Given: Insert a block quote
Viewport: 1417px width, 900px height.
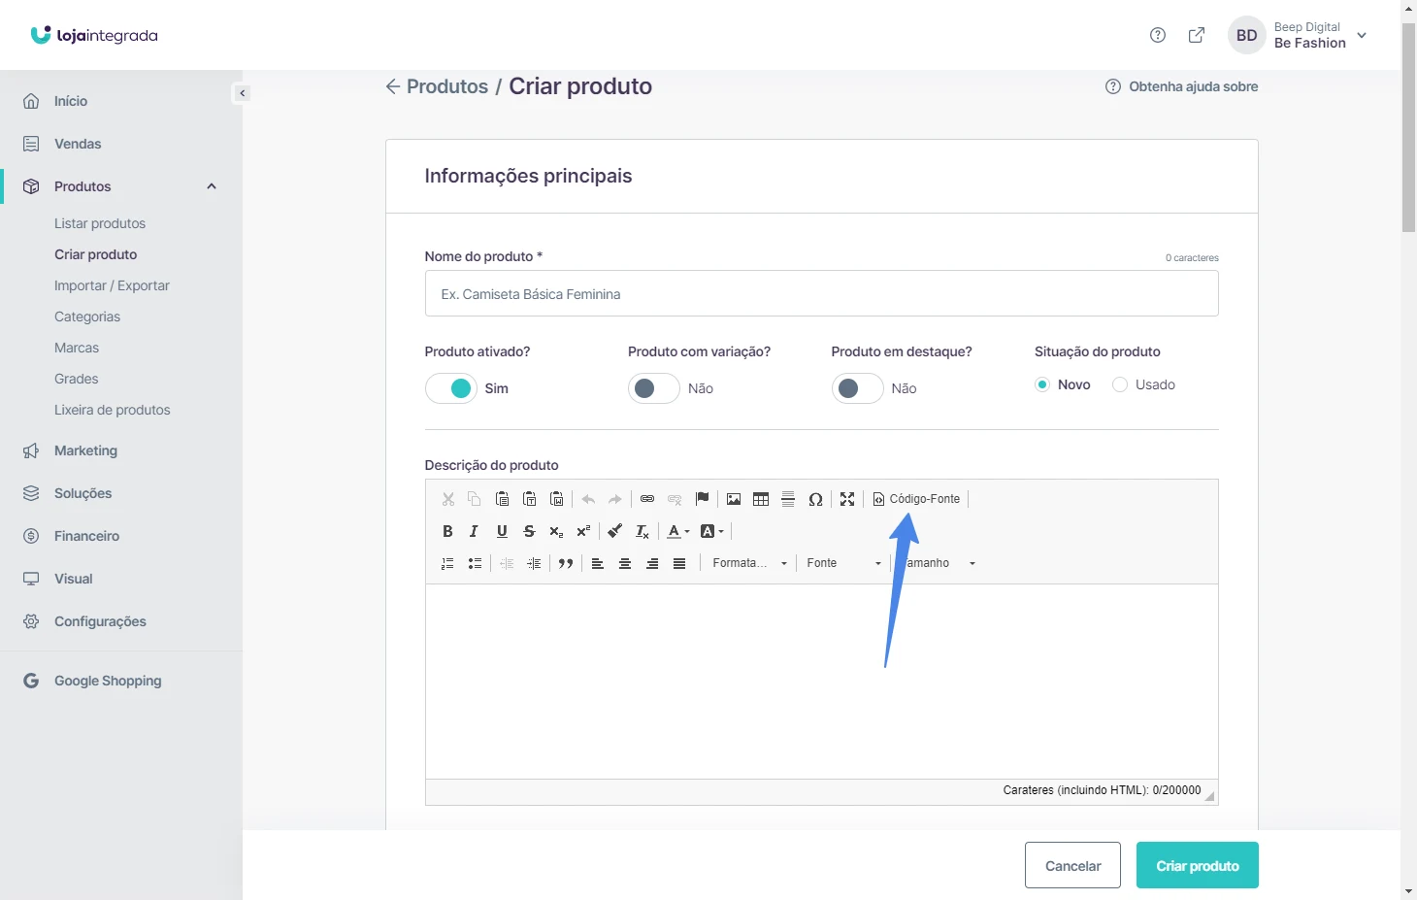Looking at the screenshot, I should click(x=566, y=563).
